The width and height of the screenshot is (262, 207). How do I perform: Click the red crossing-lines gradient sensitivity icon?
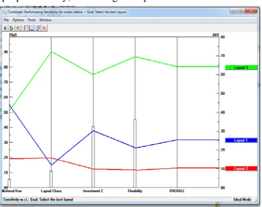[18, 28]
